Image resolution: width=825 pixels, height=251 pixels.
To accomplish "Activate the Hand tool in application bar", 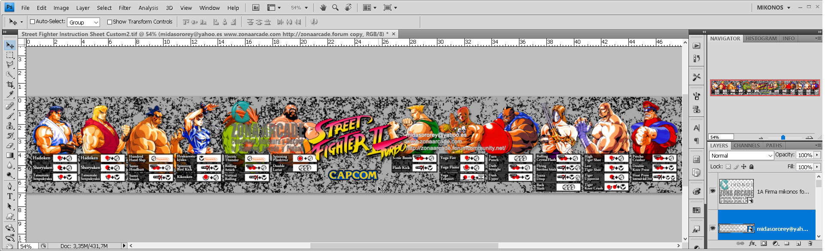I will 323,8.
